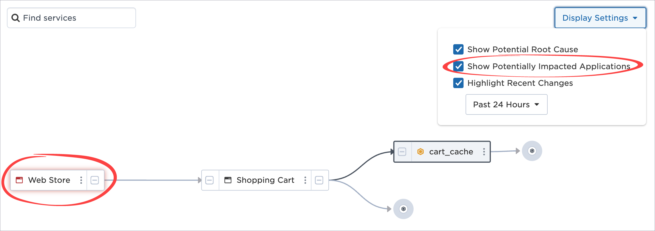Click the Web Store application icon
This screenshot has width=655, height=231.
tap(19, 180)
